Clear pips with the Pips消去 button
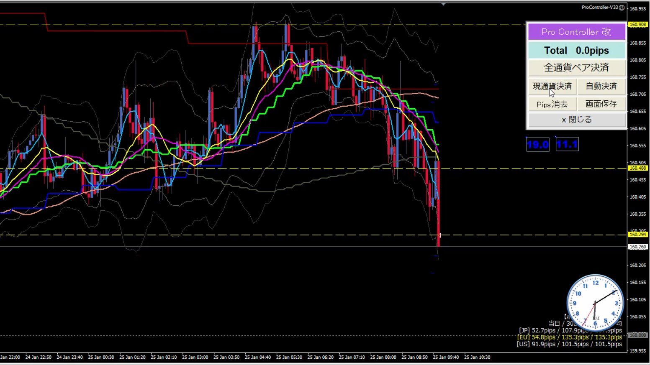The width and height of the screenshot is (650, 365). click(552, 104)
